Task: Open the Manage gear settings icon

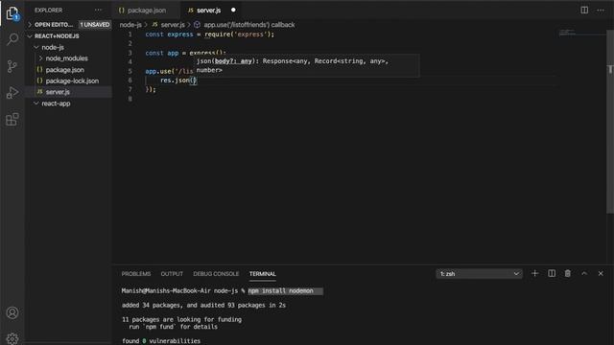Action: (12, 338)
